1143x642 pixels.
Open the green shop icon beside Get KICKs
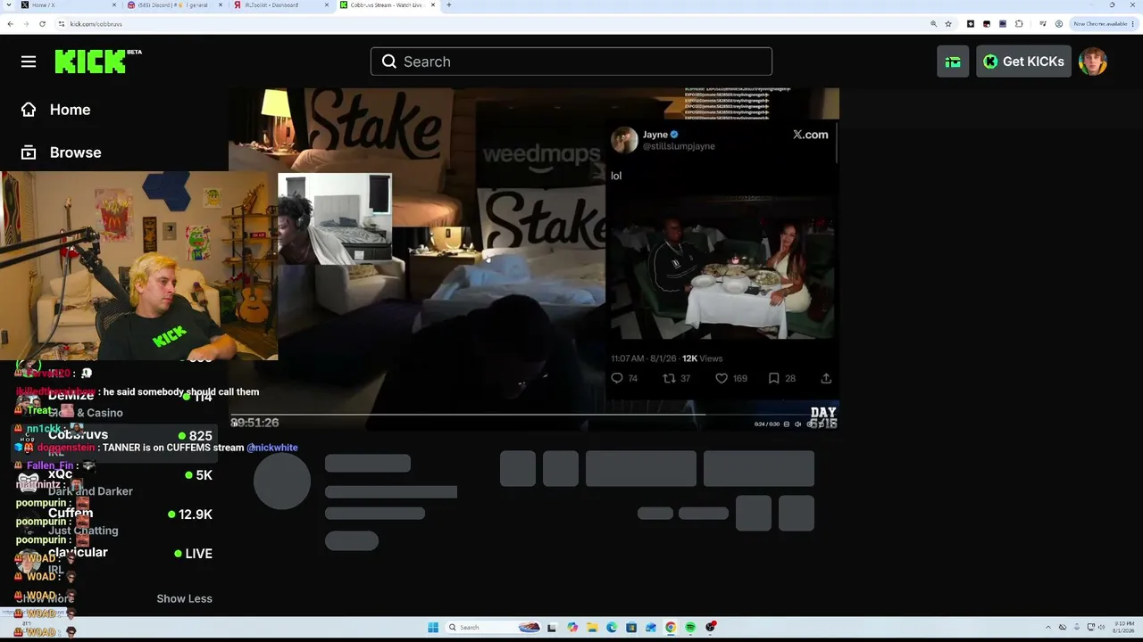(x=953, y=62)
